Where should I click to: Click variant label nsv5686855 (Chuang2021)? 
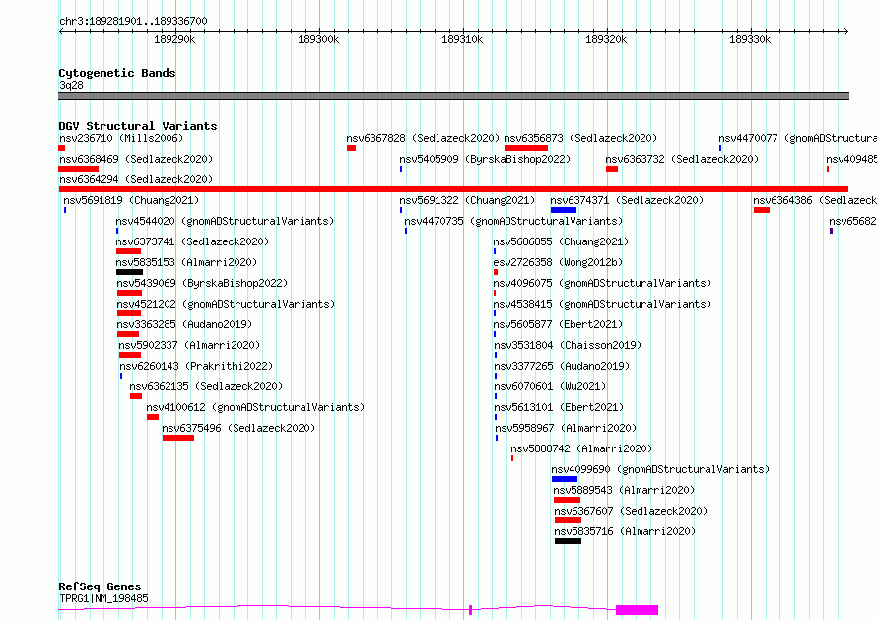(561, 241)
